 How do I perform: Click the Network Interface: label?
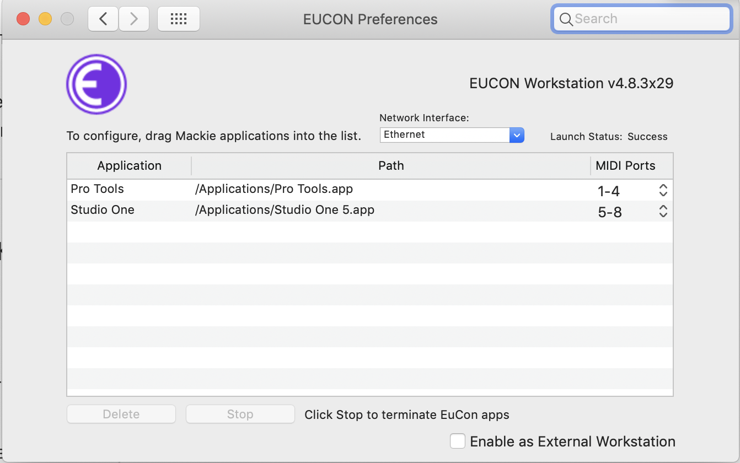pyautogui.click(x=424, y=118)
